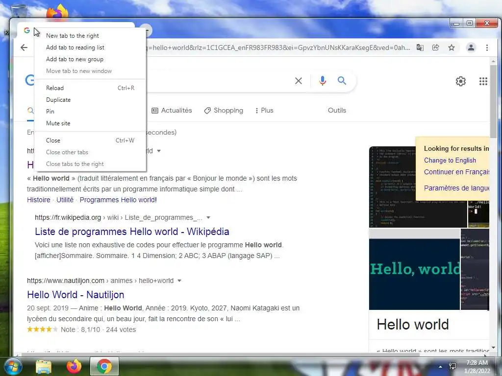502x376 pixels.
Task: Open Paramètres de langue link
Action: [x=456, y=188]
